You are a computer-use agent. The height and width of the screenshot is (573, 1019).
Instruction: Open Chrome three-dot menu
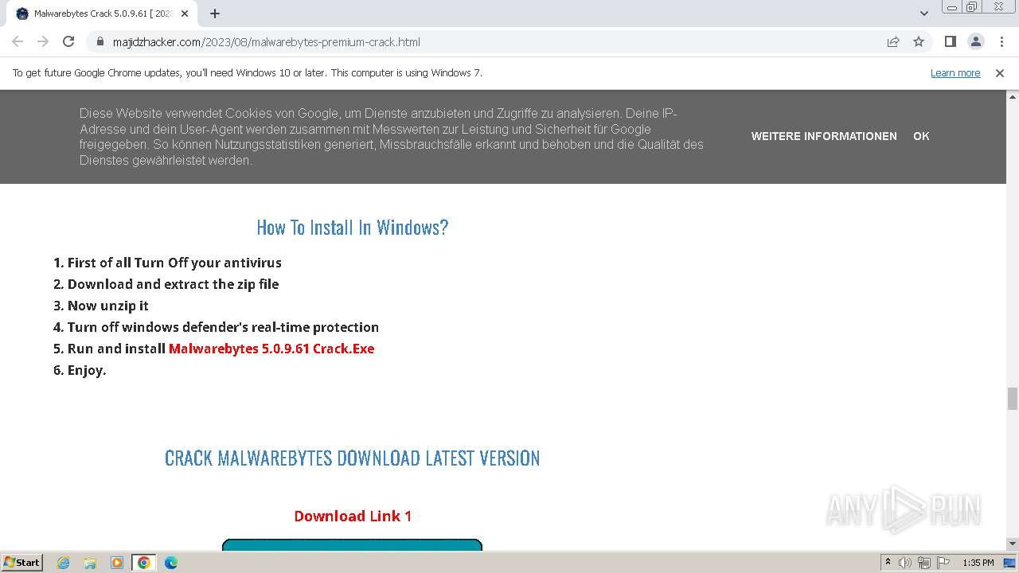(x=1001, y=41)
